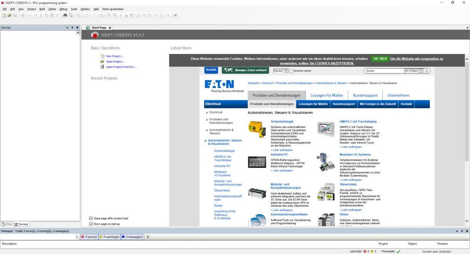Click the Open Project... link
Screen dimensions: 470x254
(115, 62)
